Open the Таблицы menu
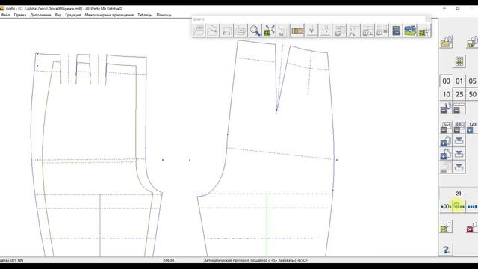The height and width of the screenshot is (269, 478). pos(145,15)
